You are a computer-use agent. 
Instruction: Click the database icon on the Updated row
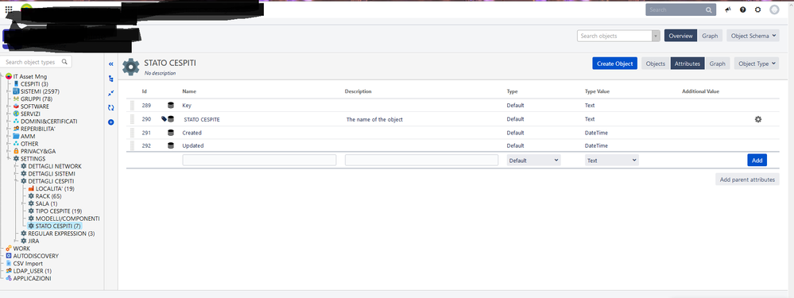[x=171, y=145]
